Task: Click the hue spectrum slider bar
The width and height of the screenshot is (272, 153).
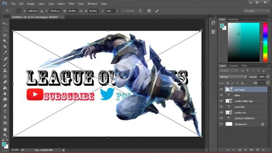Action: [265, 42]
